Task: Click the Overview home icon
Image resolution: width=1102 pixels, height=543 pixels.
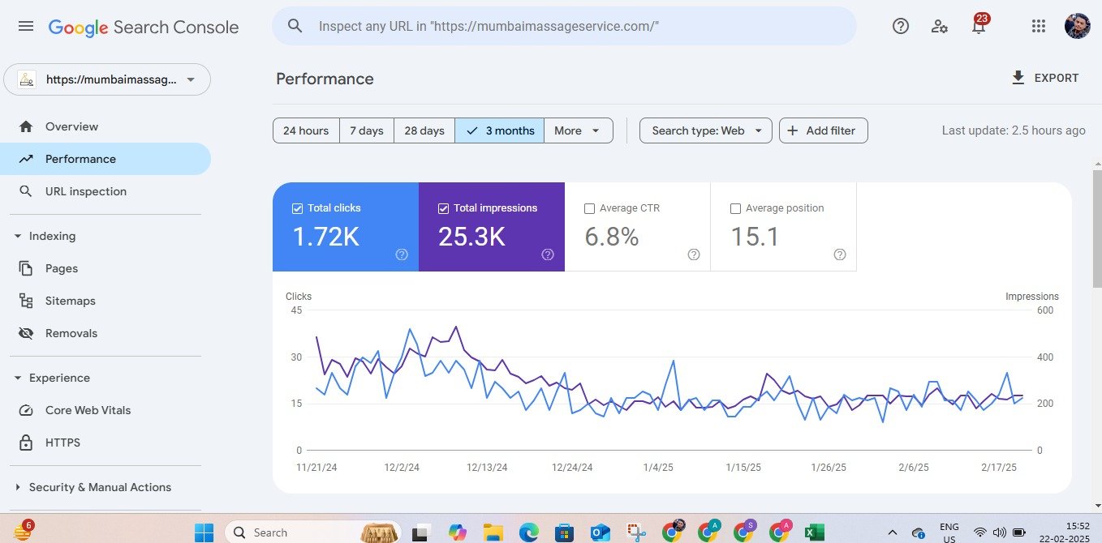Action: 26,126
